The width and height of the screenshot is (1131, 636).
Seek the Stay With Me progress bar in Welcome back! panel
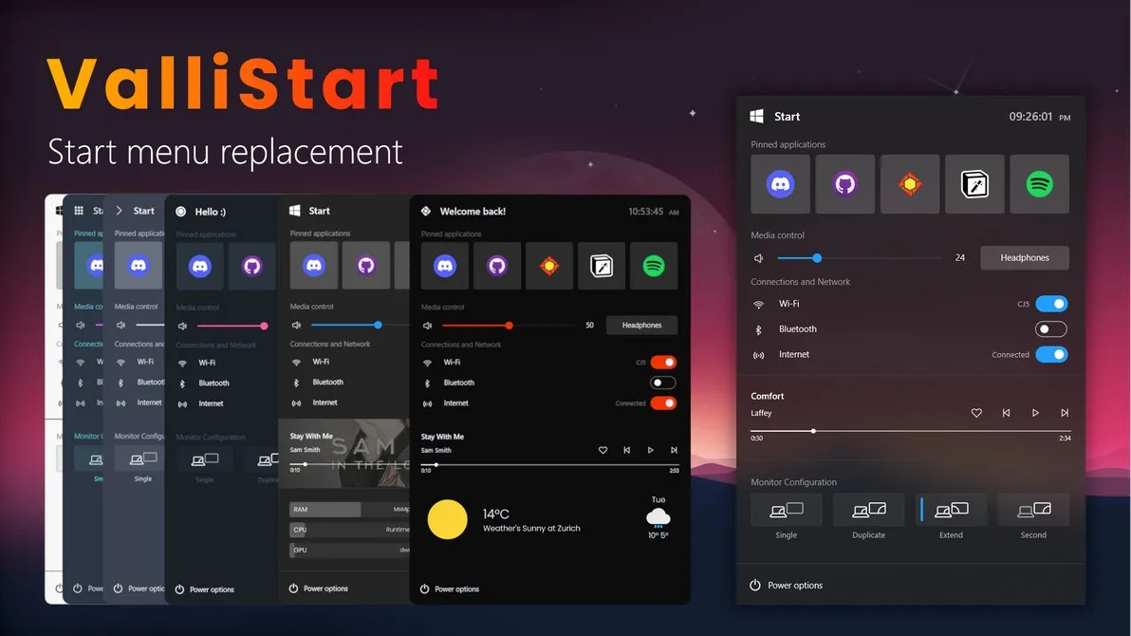click(x=549, y=465)
